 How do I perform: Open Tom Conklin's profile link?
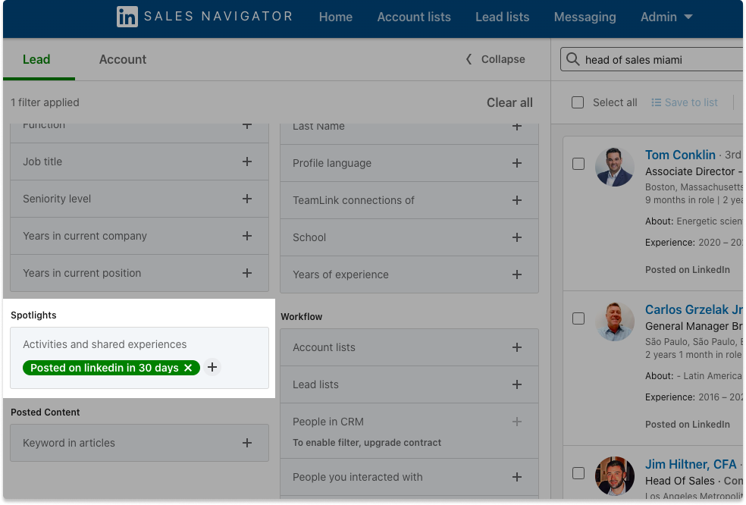click(x=680, y=155)
